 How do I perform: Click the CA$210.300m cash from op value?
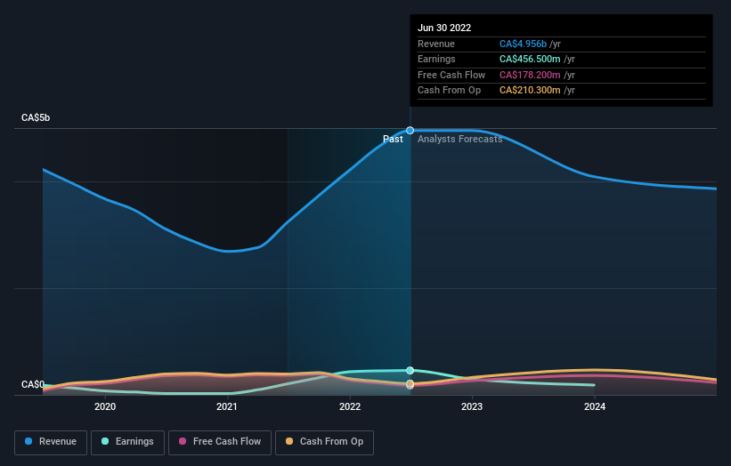point(530,91)
